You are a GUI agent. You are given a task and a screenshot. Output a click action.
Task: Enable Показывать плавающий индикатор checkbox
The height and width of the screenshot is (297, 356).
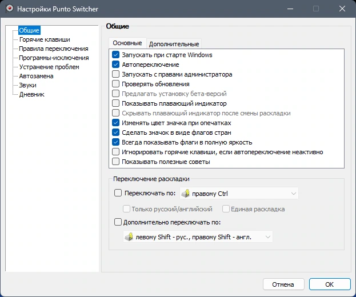[x=115, y=103]
